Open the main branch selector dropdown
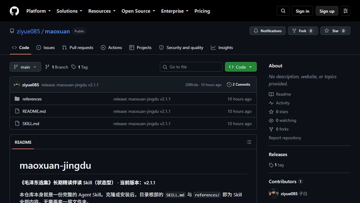Image resolution: width=360 pixels, height=203 pixels. click(25, 67)
